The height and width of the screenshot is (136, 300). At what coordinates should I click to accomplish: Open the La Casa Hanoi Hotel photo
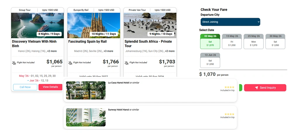tap(86, 90)
